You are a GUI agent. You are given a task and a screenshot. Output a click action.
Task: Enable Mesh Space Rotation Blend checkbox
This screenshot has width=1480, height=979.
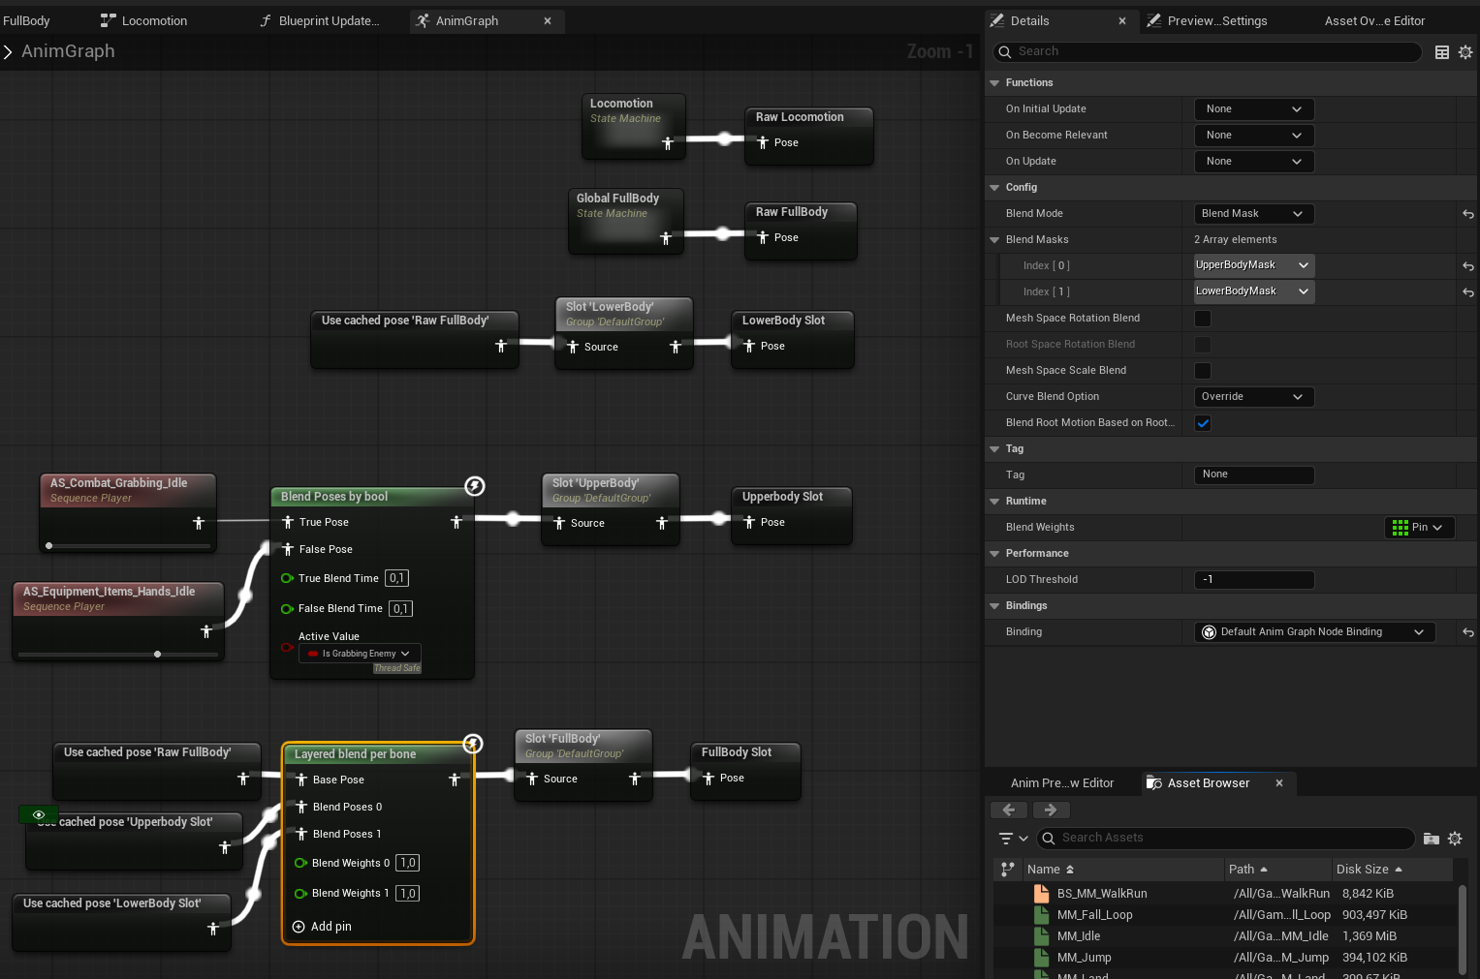click(x=1203, y=319)
